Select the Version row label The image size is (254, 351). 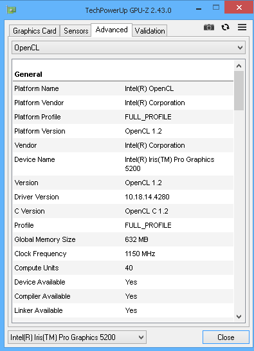tap(26, 183)
